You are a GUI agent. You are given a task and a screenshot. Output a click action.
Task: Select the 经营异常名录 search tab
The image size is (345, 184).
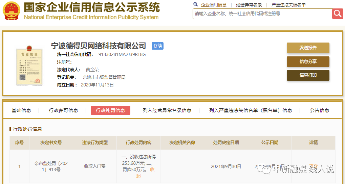249,5
